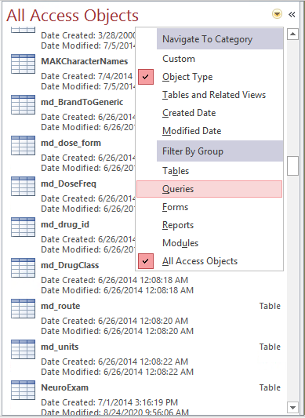This screenshot has height=418, width=305.
Task: Select Custom category in menu
Action: 209,59
